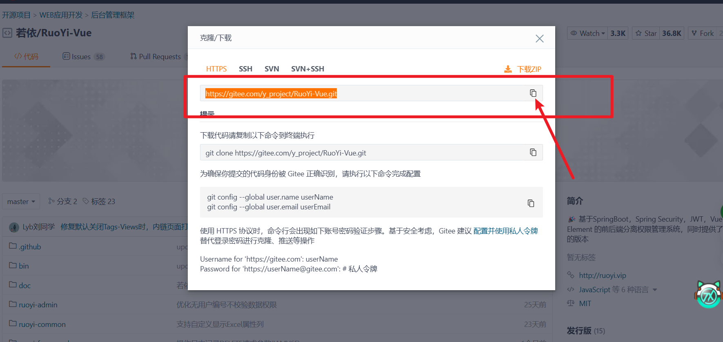Click the repository code icon beside title

tap(7, 33)
